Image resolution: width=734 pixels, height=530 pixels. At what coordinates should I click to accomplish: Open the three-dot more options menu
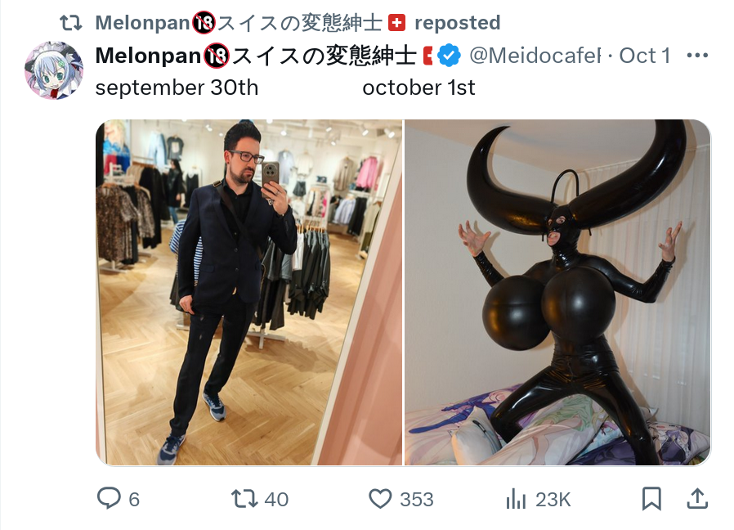(697, 56)
